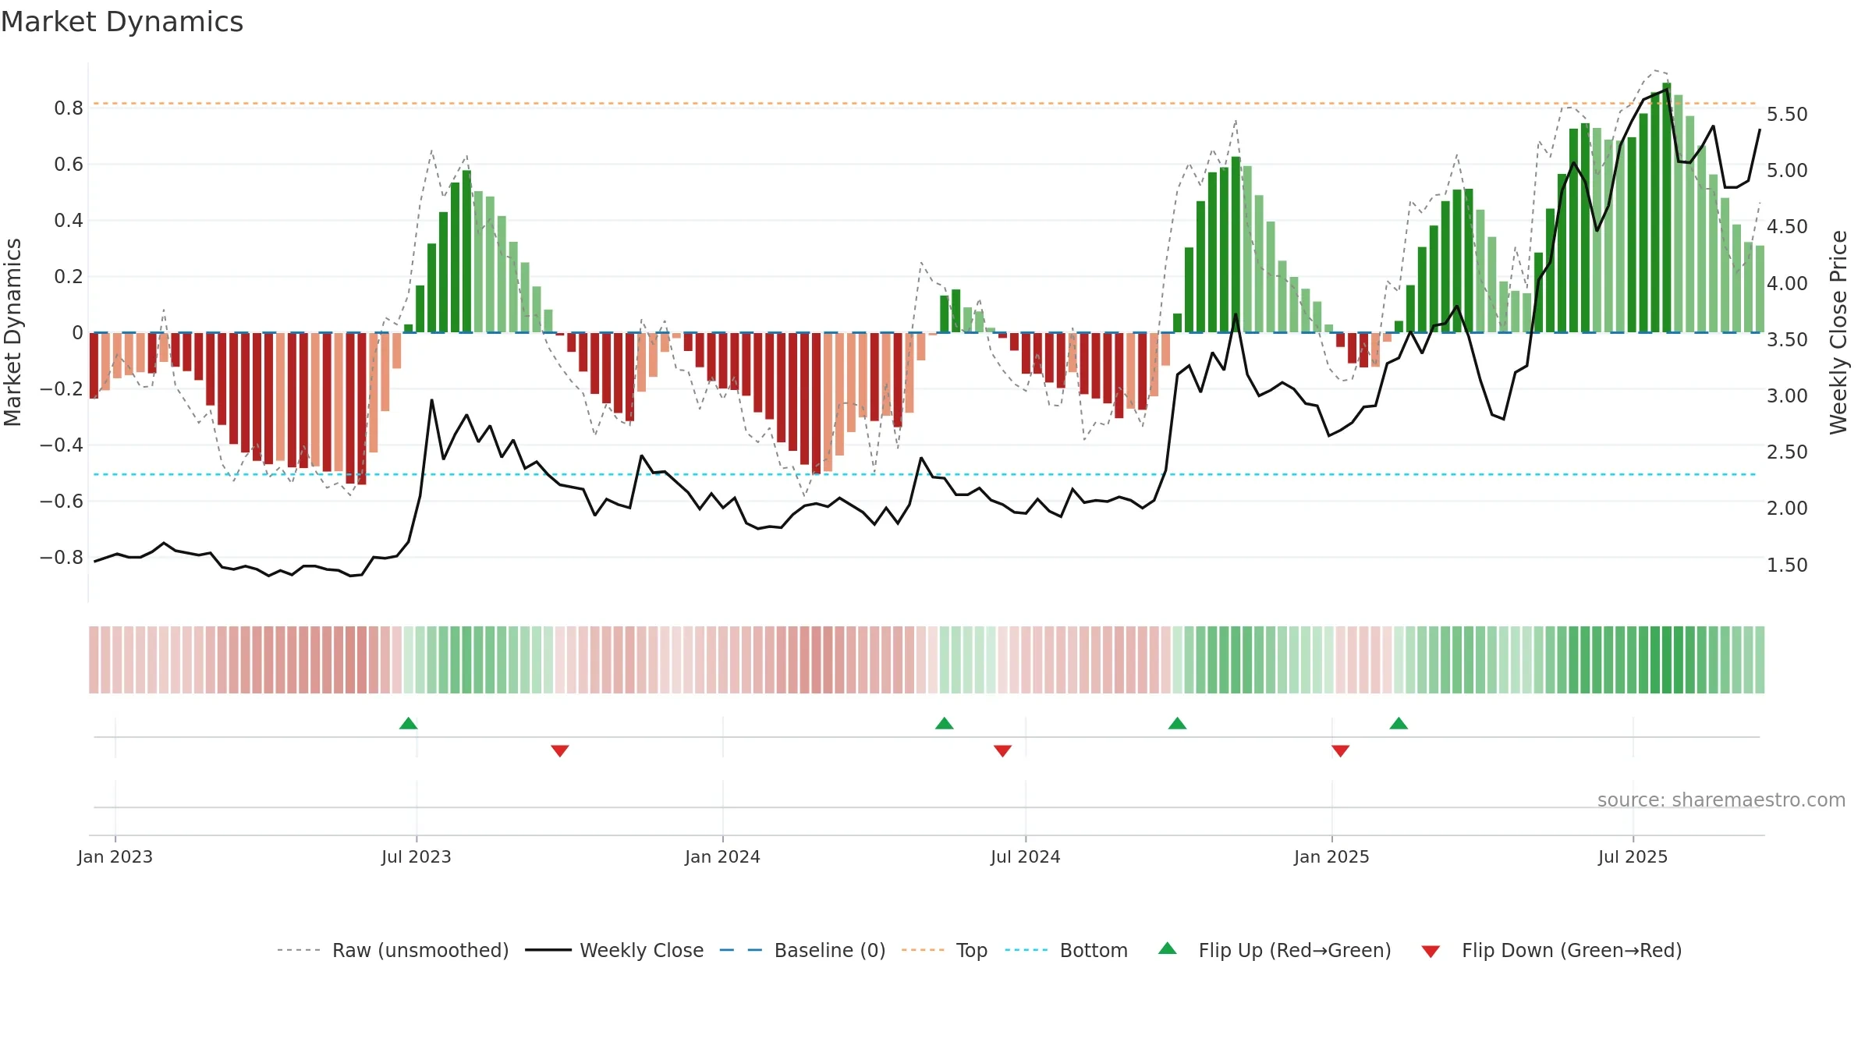Click the Jul 2024 x-axis label

(1026, 856)
